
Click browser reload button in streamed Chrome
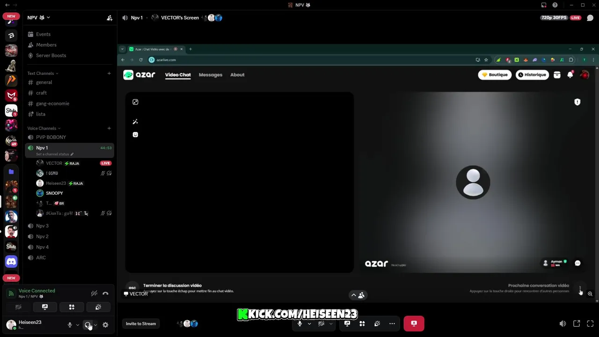coord(141,60)
